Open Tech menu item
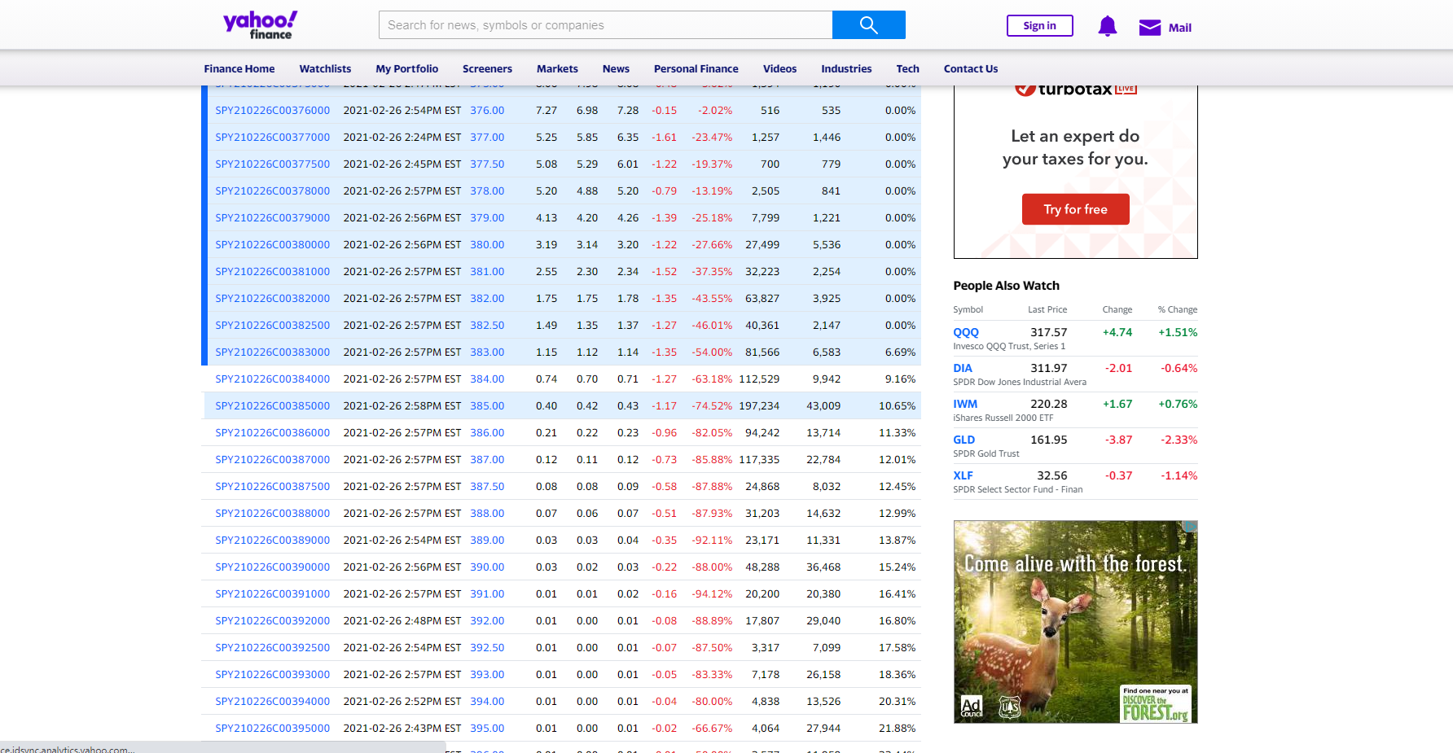Image resolution: width=1453 pixels, height=753 pixels. coord(907,69)
